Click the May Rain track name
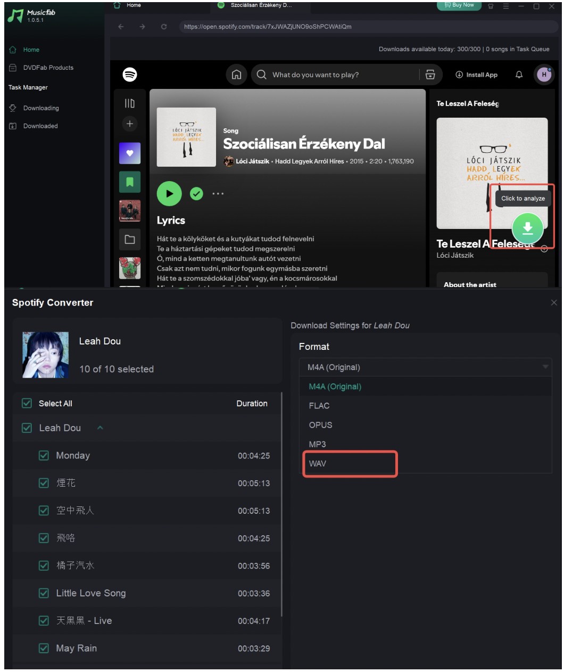564x672 pixels. click(x=77, y=649)
